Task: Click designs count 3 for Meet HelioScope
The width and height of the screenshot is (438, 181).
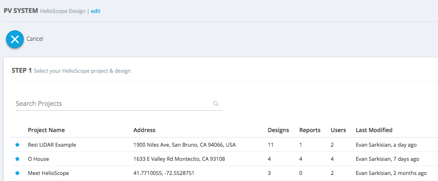Action: click(x=269, y=173)
